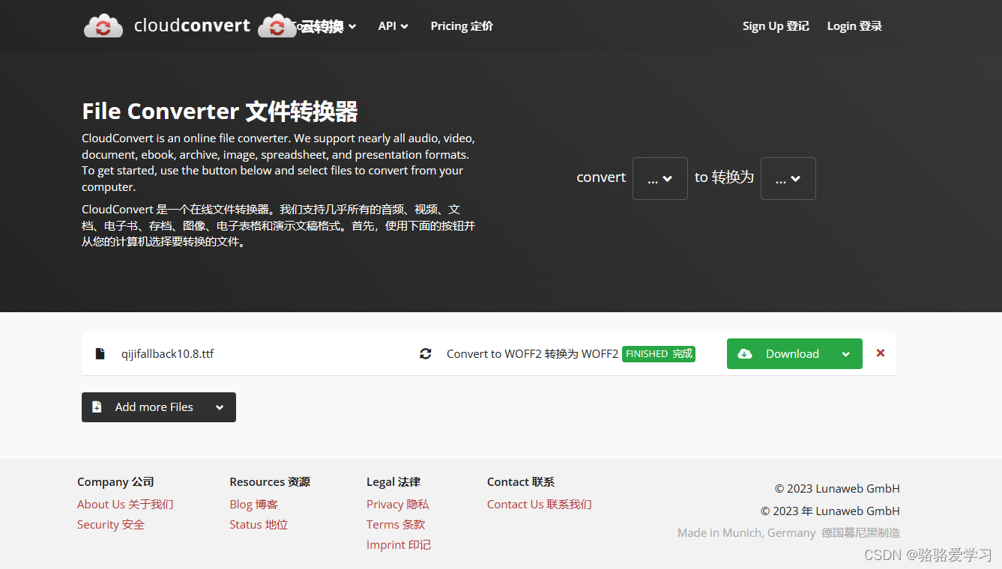
Task: Click the FINISHED status badge
Action: coord(659,354)
